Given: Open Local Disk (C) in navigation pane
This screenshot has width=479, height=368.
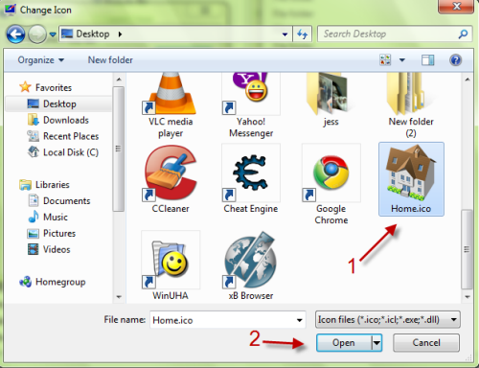Looking at the screenshot, I should [x=63, y=152].
